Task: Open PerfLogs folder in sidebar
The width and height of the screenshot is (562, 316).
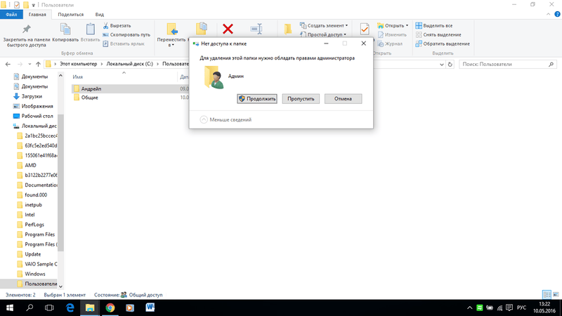Action: [x=31, y=225]
